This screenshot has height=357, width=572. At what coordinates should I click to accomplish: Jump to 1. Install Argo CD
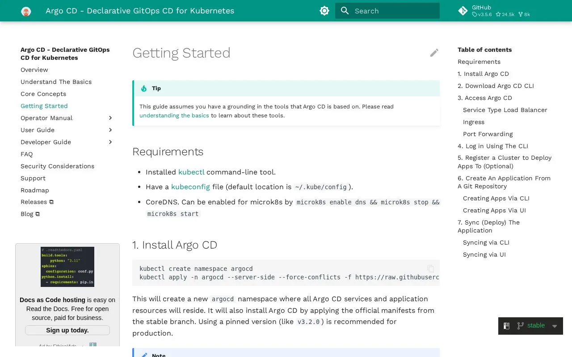pos(483,74)
